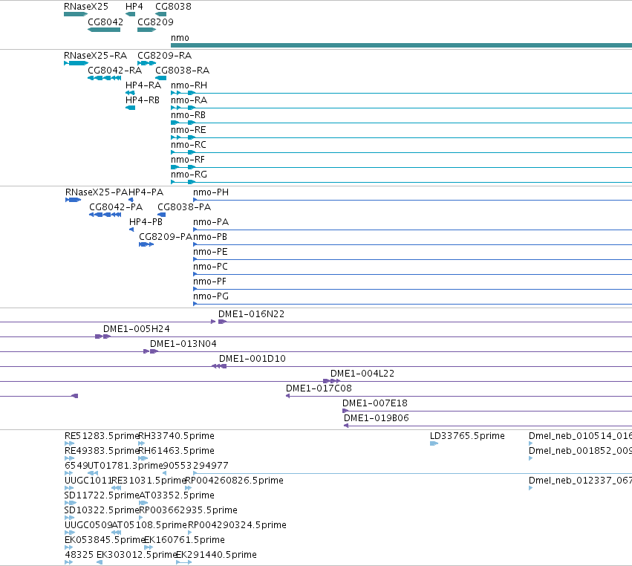Click the HP4-RB transcript label
The width and height of the screenshot is (632, 566).
pyautogui.click(x=143, y=100)
